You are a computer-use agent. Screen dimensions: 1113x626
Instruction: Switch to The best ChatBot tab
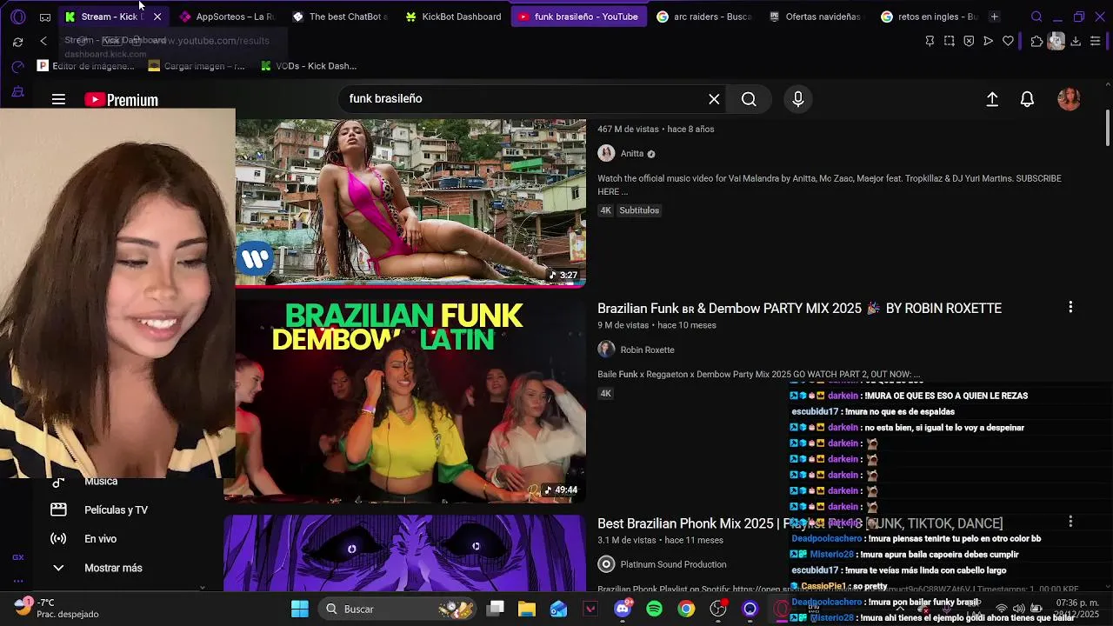coord(339,17)
